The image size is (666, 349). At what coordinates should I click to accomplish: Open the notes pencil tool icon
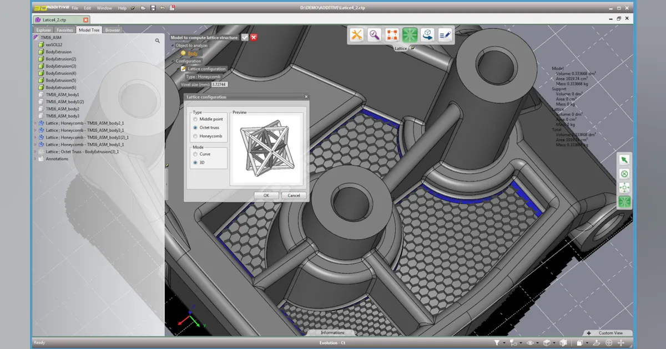(x=445, y=35)
